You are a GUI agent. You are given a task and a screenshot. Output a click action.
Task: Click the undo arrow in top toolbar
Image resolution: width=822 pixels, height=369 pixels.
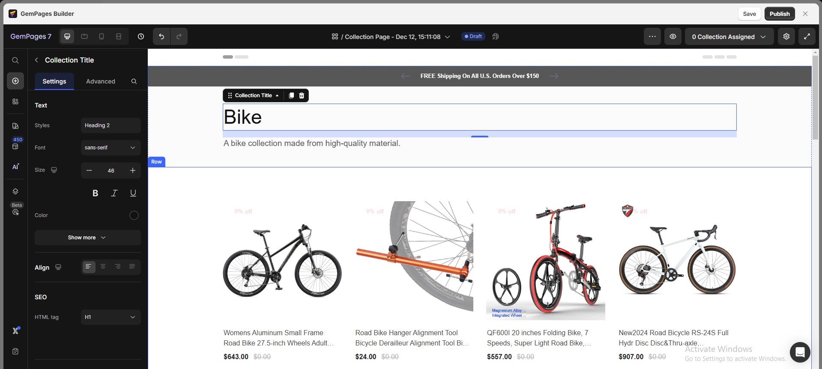[x=161, y=36]
